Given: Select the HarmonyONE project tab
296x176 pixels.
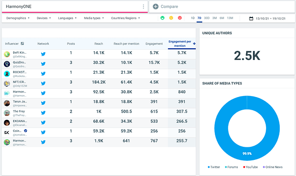Looking at the screenshot, I should (x=75, y=6).
